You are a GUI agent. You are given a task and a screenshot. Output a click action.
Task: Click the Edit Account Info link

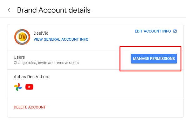pos(153,31)
